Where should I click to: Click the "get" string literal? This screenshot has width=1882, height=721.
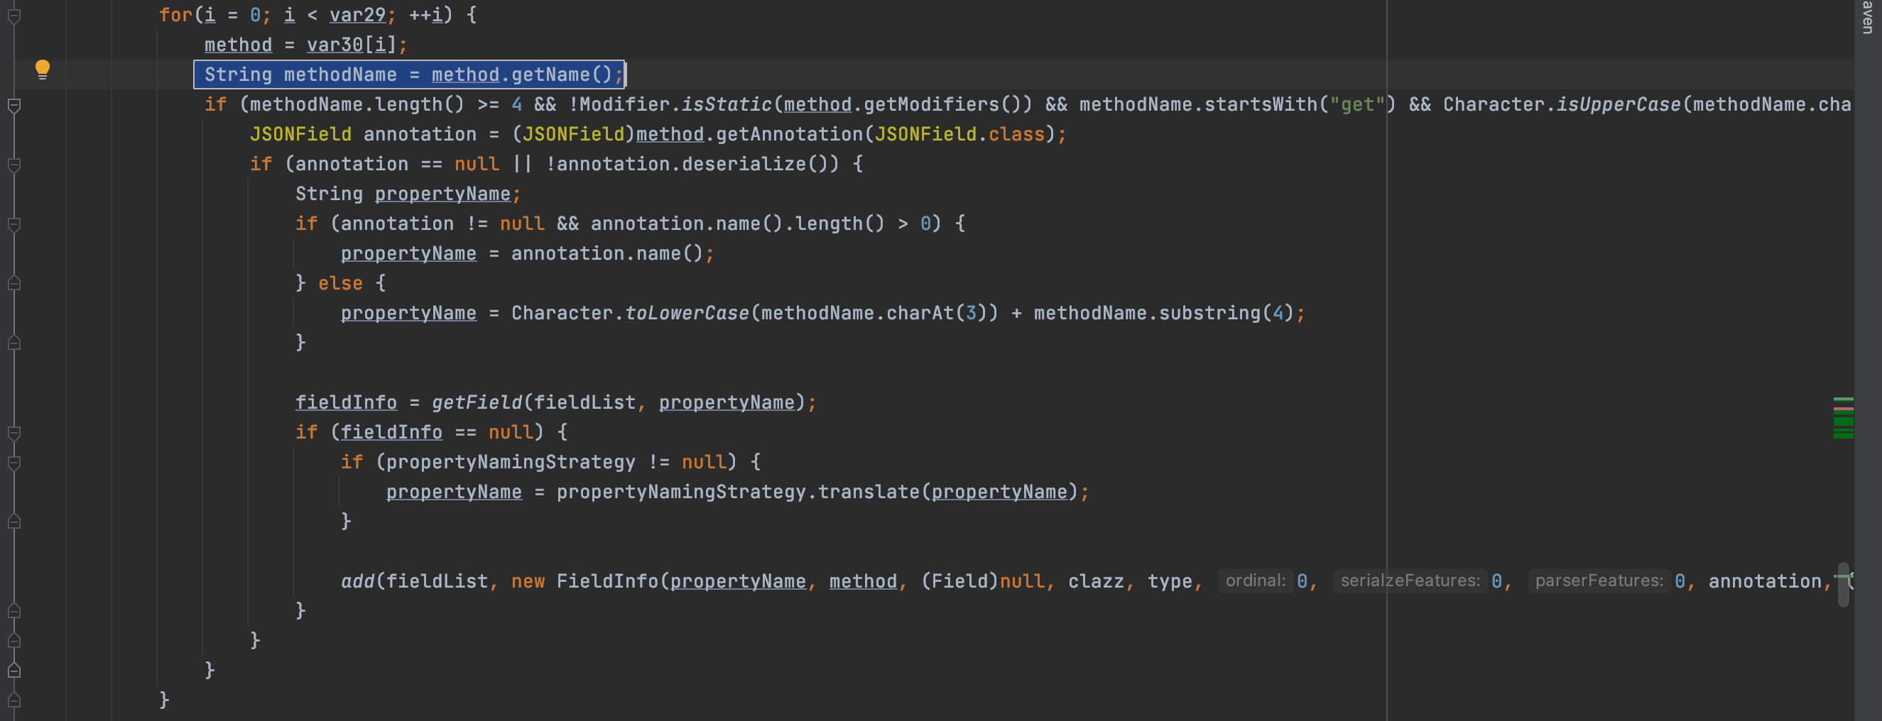click(x=1357, y=104)
